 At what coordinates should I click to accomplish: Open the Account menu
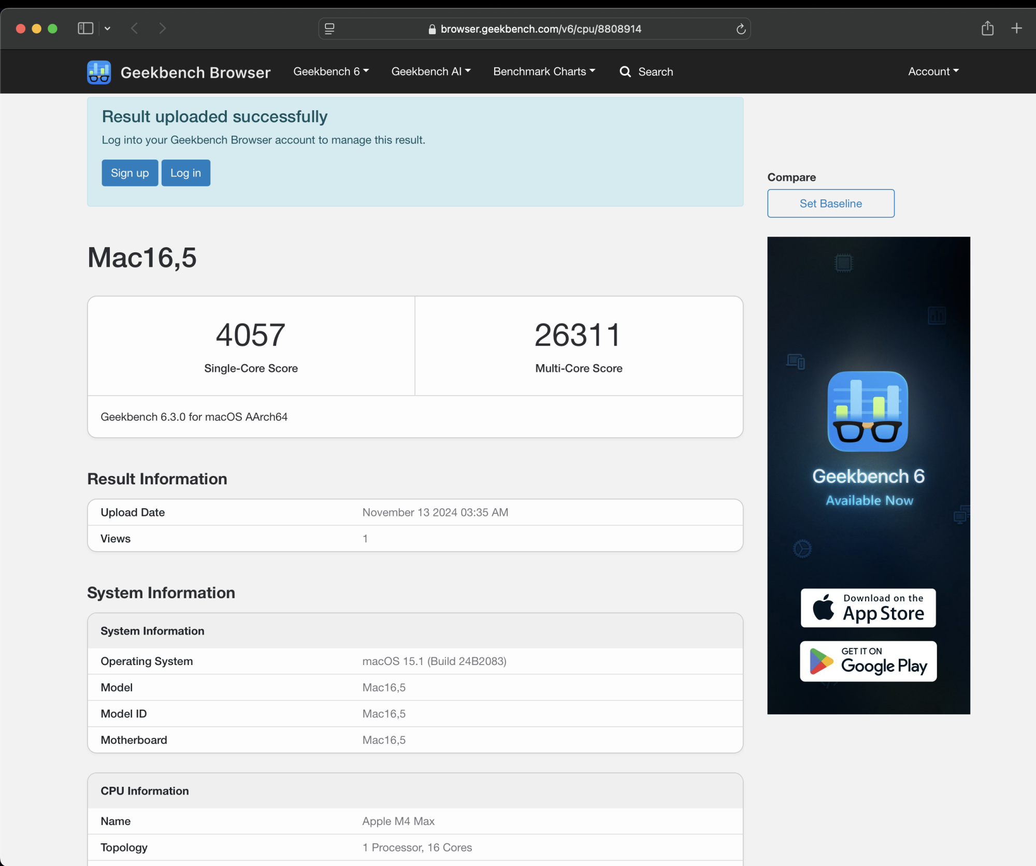click(x=933, y=71)
